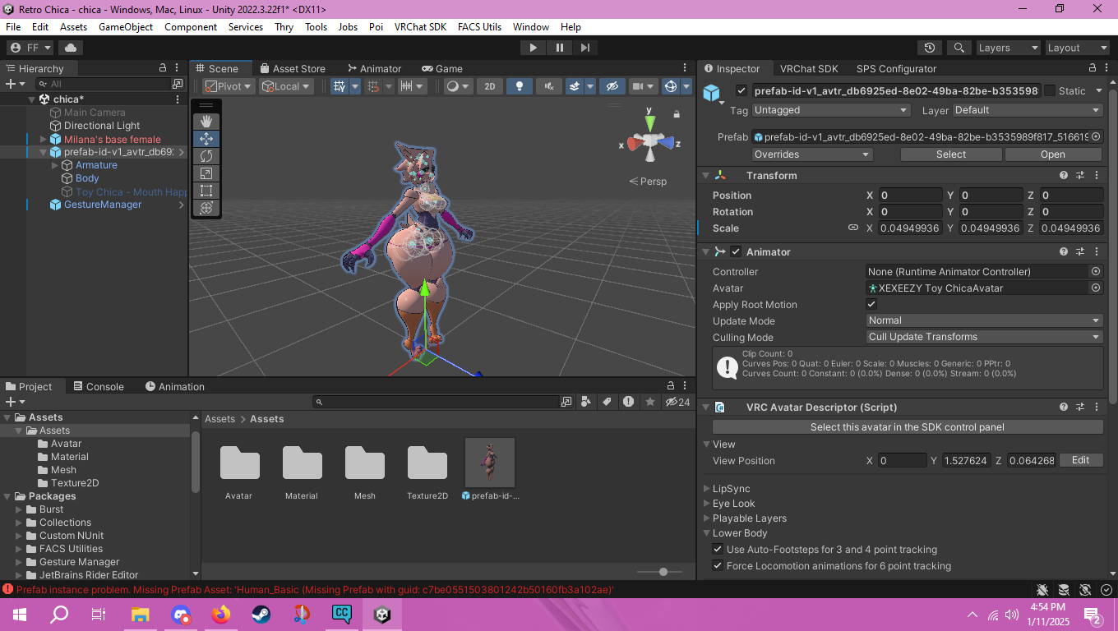Switch to SPS Configurator tab
Image resolution: width=1118 pixels, height=631 pixels.
click(x=896, y=68)
